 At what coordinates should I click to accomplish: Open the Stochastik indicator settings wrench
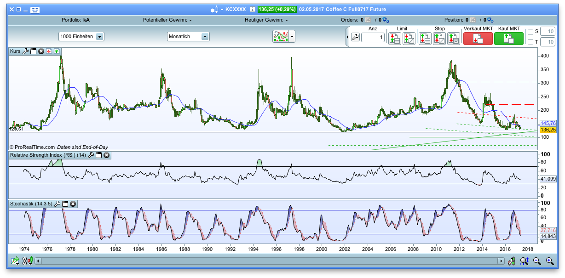click(56, 204)
